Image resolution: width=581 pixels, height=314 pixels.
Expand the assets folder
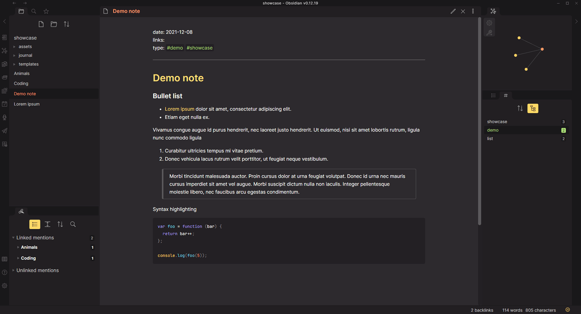[14, 46]
